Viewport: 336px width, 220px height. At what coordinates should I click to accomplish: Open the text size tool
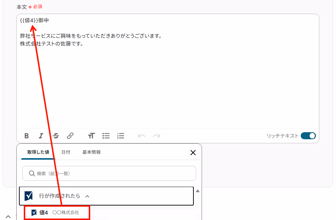tap(91, 136)
